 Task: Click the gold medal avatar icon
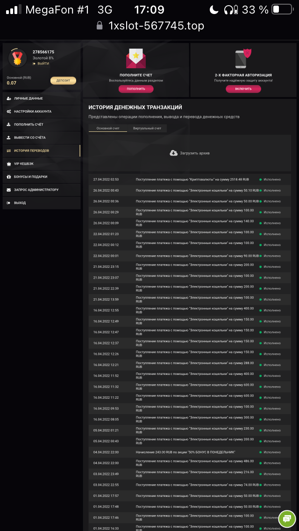coord(18,58)
